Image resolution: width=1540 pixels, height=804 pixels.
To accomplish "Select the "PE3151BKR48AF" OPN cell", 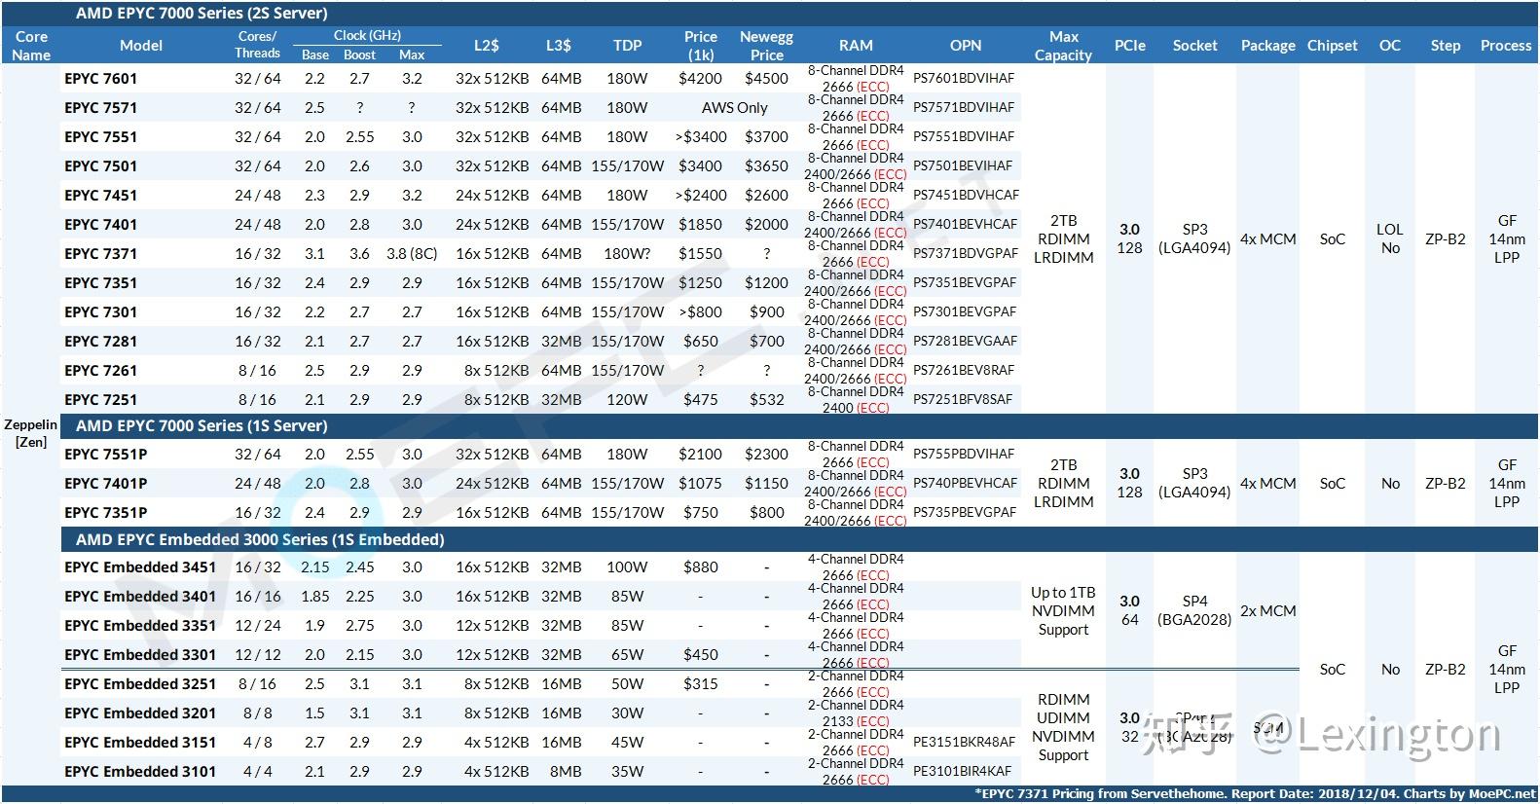I will [x=964, y=743].
